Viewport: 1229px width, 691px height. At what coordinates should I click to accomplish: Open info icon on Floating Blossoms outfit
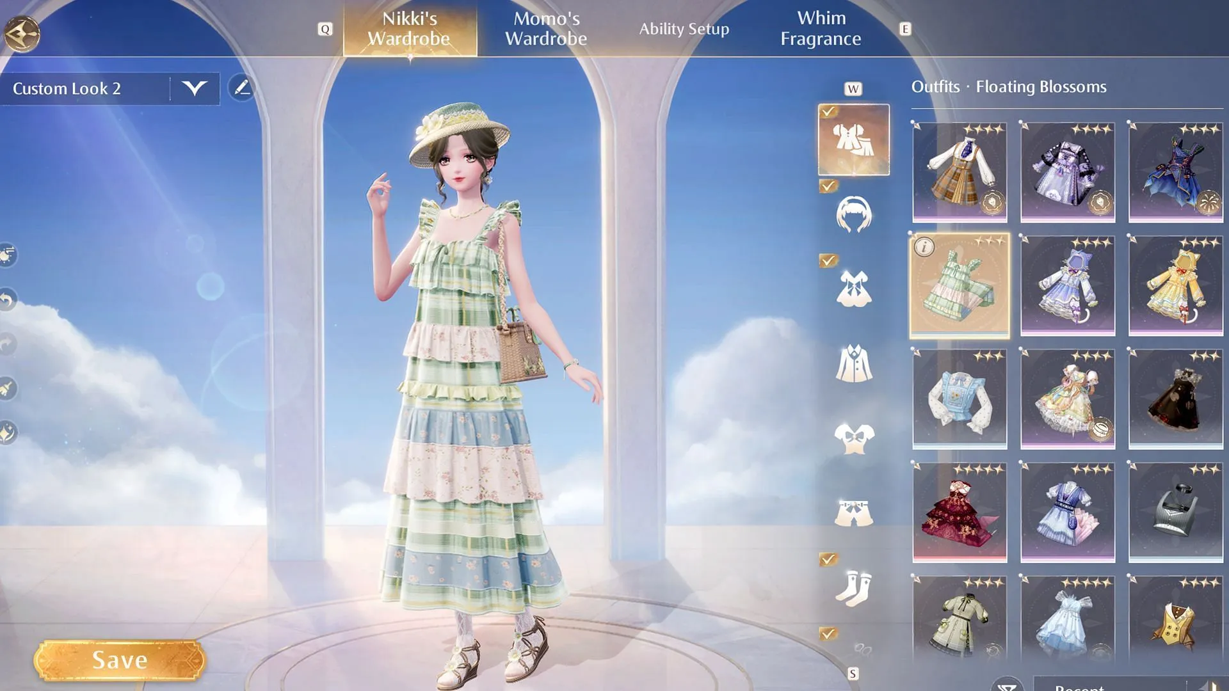coord(924,246)
